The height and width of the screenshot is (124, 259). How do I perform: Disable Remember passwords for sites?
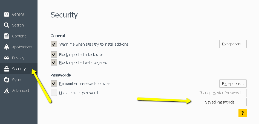54,83
